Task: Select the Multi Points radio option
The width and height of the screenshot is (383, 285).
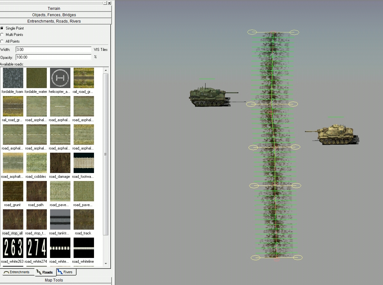Action: [2, 35]
